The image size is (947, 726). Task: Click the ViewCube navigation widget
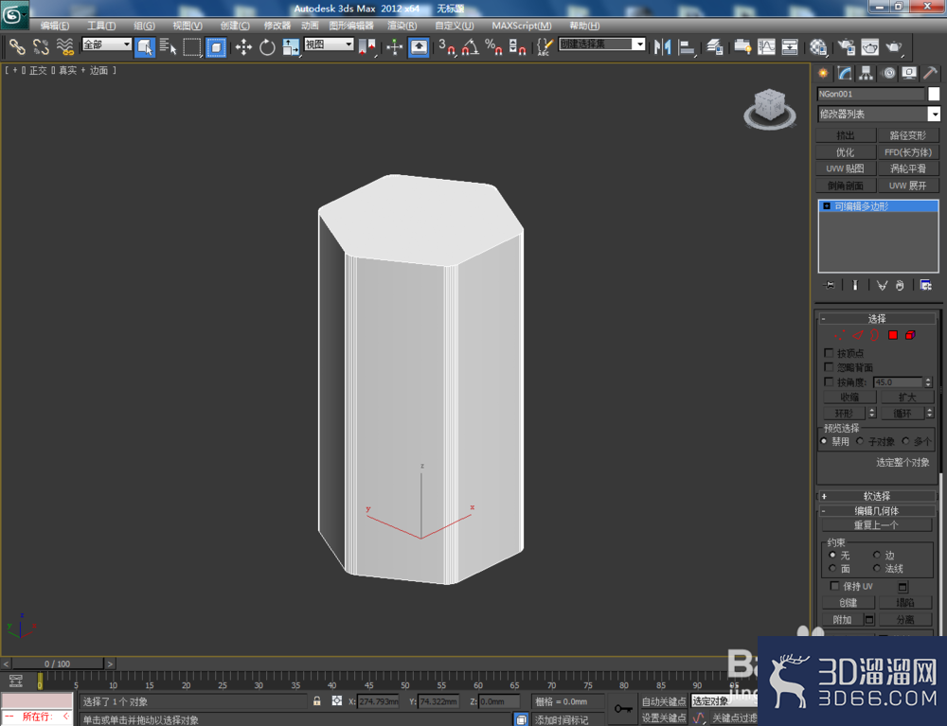(769, 109)
